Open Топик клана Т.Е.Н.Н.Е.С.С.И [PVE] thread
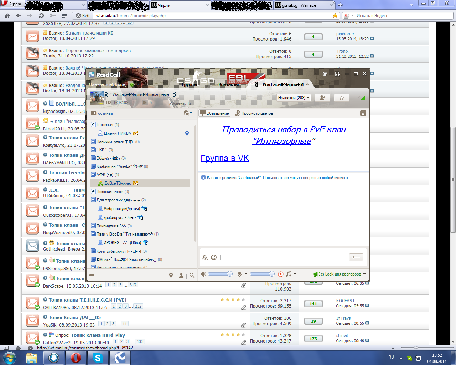The height and width of the screenshot is (365, 456). (88, 300)
